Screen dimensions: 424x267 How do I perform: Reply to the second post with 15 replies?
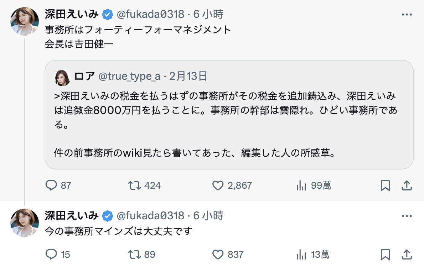pyautogui.click(x=52, y=255)
